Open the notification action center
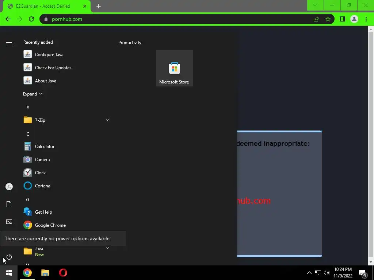The image size is (374, 280). pos(363,273)
